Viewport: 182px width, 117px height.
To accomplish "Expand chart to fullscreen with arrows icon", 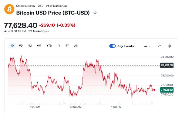I will tap(159, 46).
